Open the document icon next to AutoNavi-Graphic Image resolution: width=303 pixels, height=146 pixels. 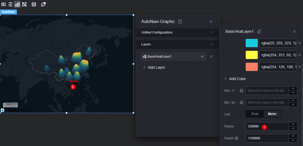(x=180, y=22)
